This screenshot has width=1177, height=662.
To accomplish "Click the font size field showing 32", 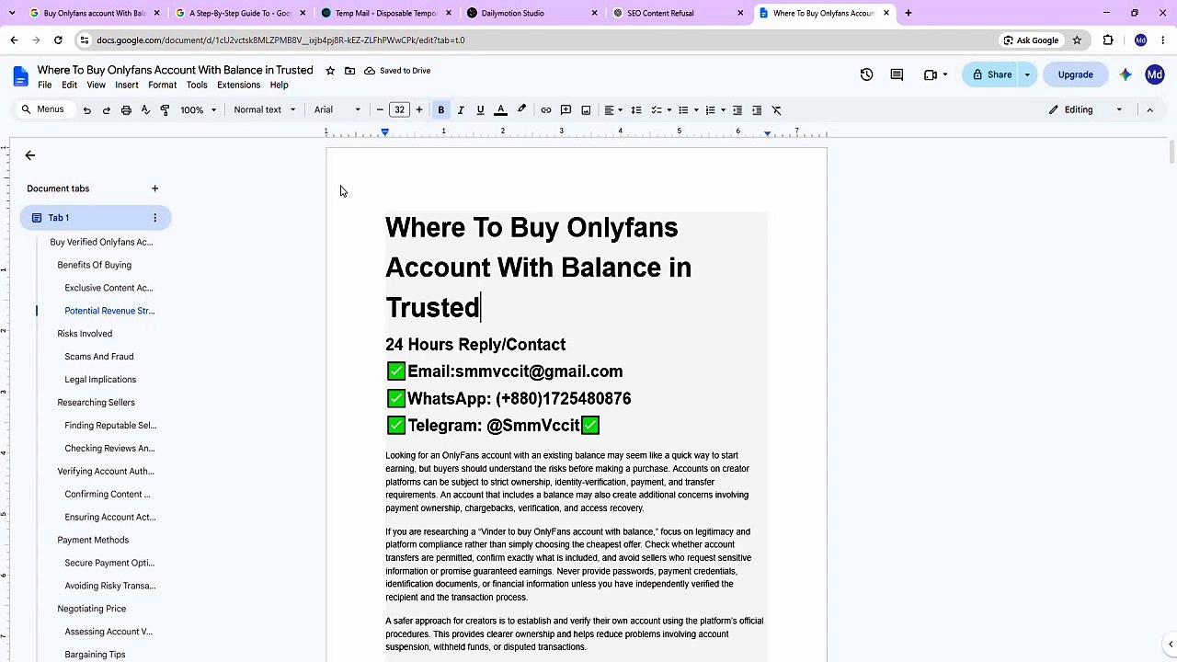I will tap(399, 110).
